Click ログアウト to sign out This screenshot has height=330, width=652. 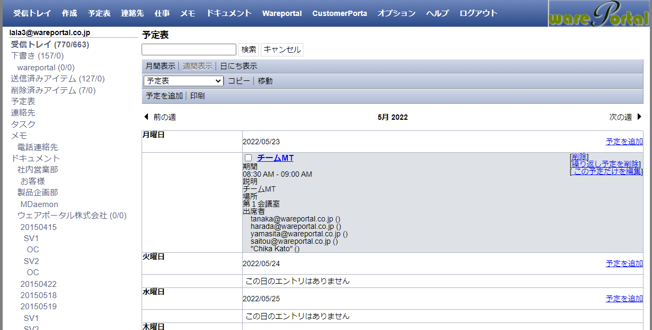click(478, 13)
